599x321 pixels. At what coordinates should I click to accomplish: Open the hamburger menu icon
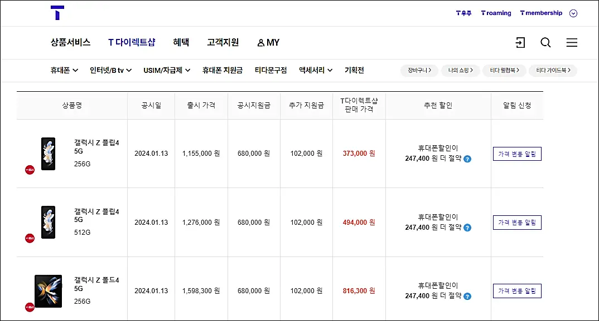[571, 42]
